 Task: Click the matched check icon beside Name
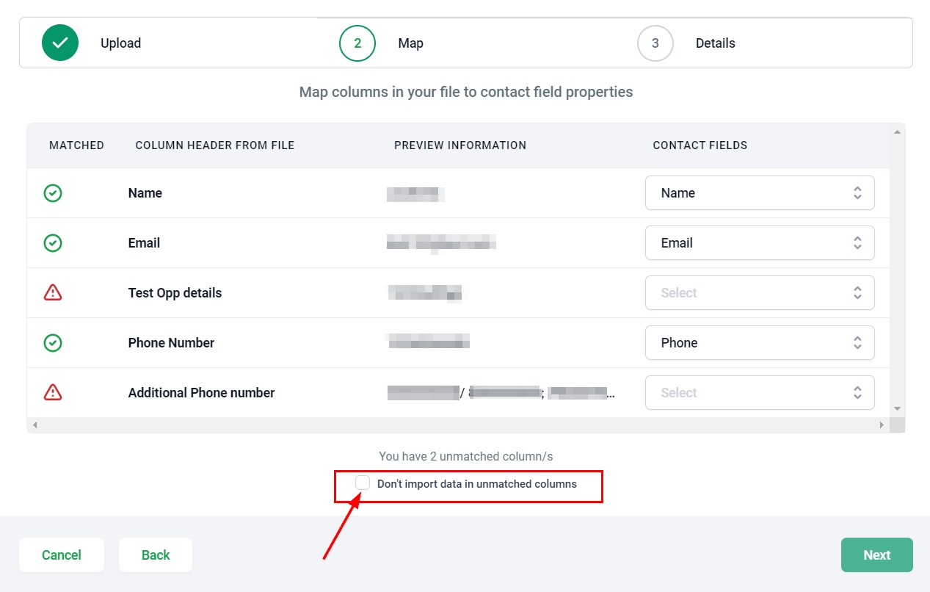pyautogui.click(x=53, y=193)
